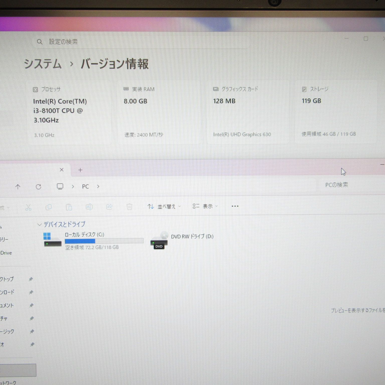Screen dimensions: 385x385
Task: Click the Cut scissors icon
Action: pos(28,207)
